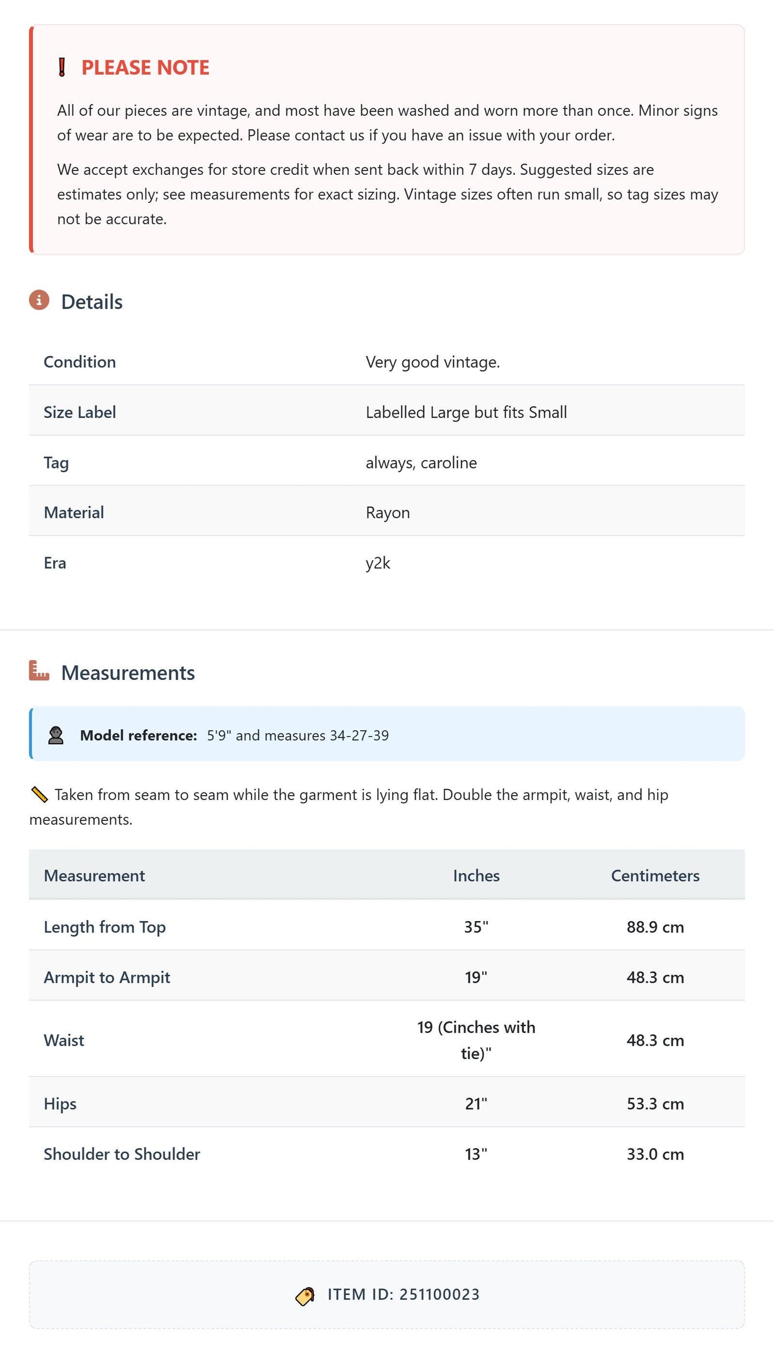Click the Era value y2k
The image size is (774, 1354).
pyautogui.click(x=378, y=563)
